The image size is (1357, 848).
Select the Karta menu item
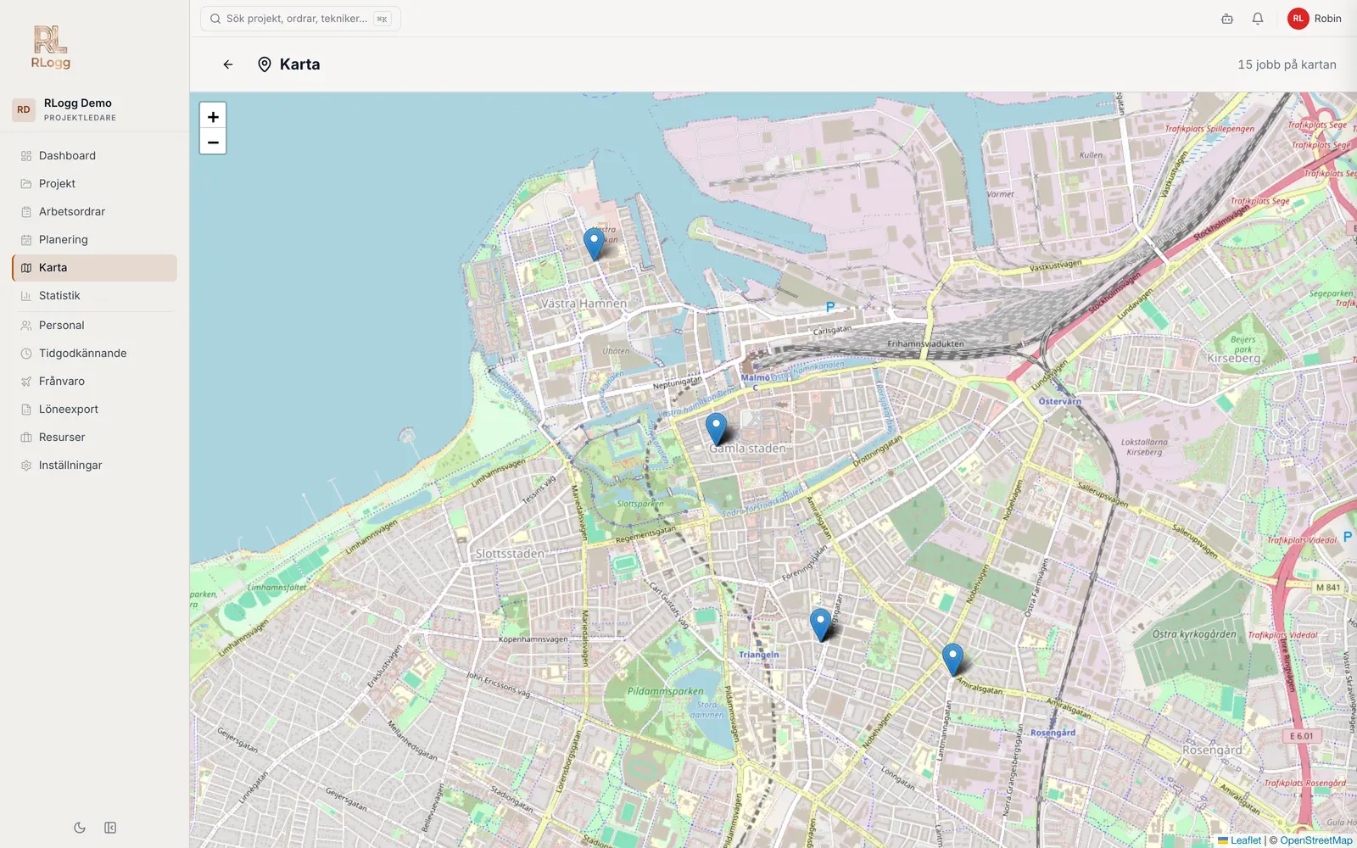point(94,268)
